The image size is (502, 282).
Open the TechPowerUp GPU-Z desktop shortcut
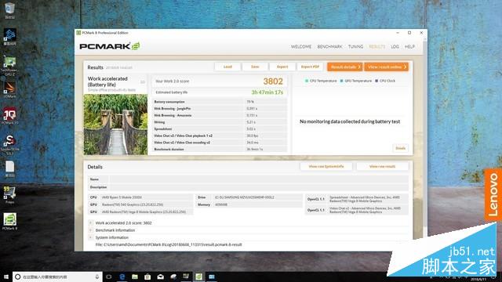[x=9, y=65]
